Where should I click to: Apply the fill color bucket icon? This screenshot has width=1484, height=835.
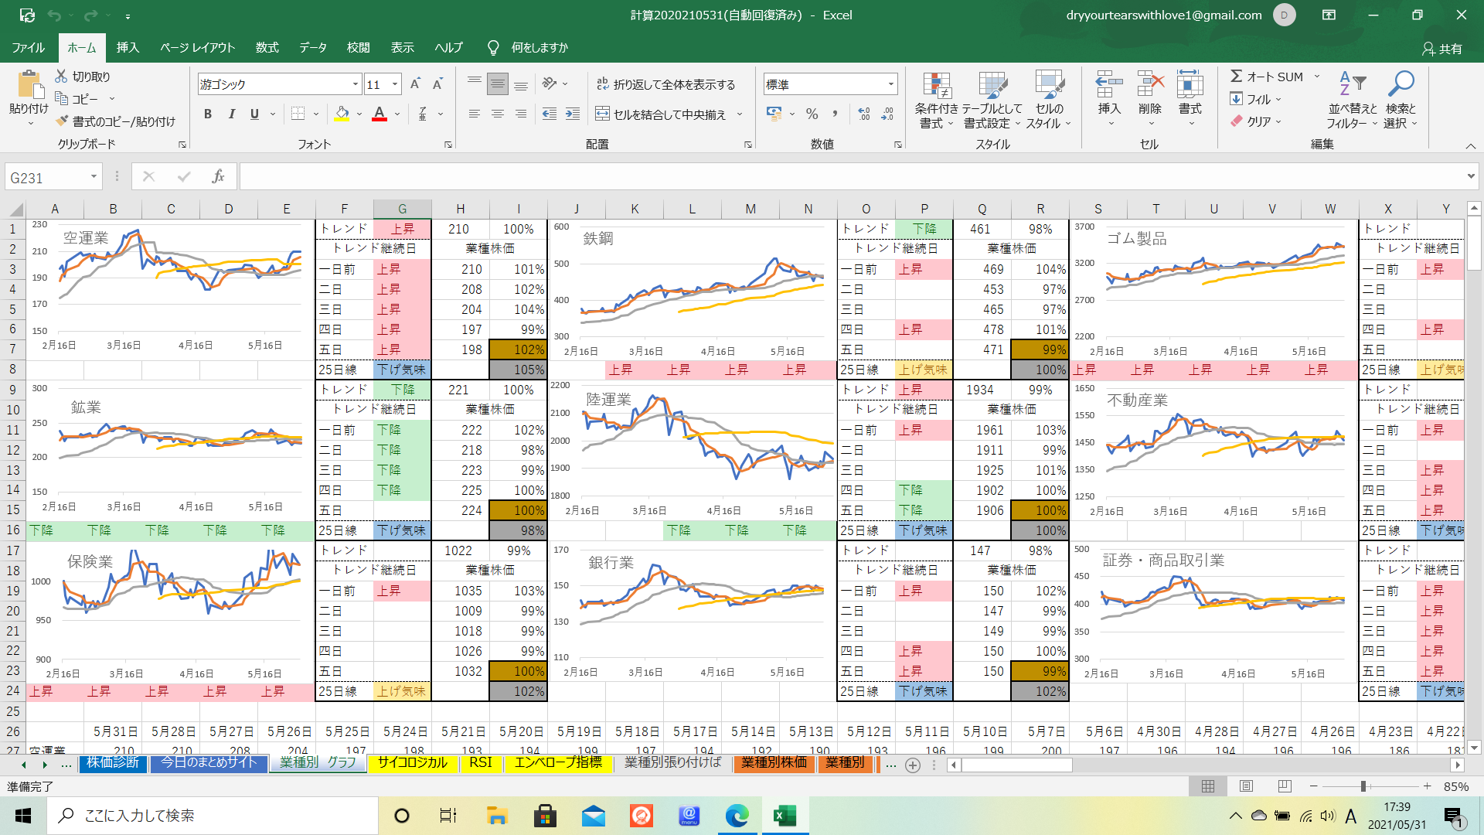pyautogui.click(x=342, y=114)
